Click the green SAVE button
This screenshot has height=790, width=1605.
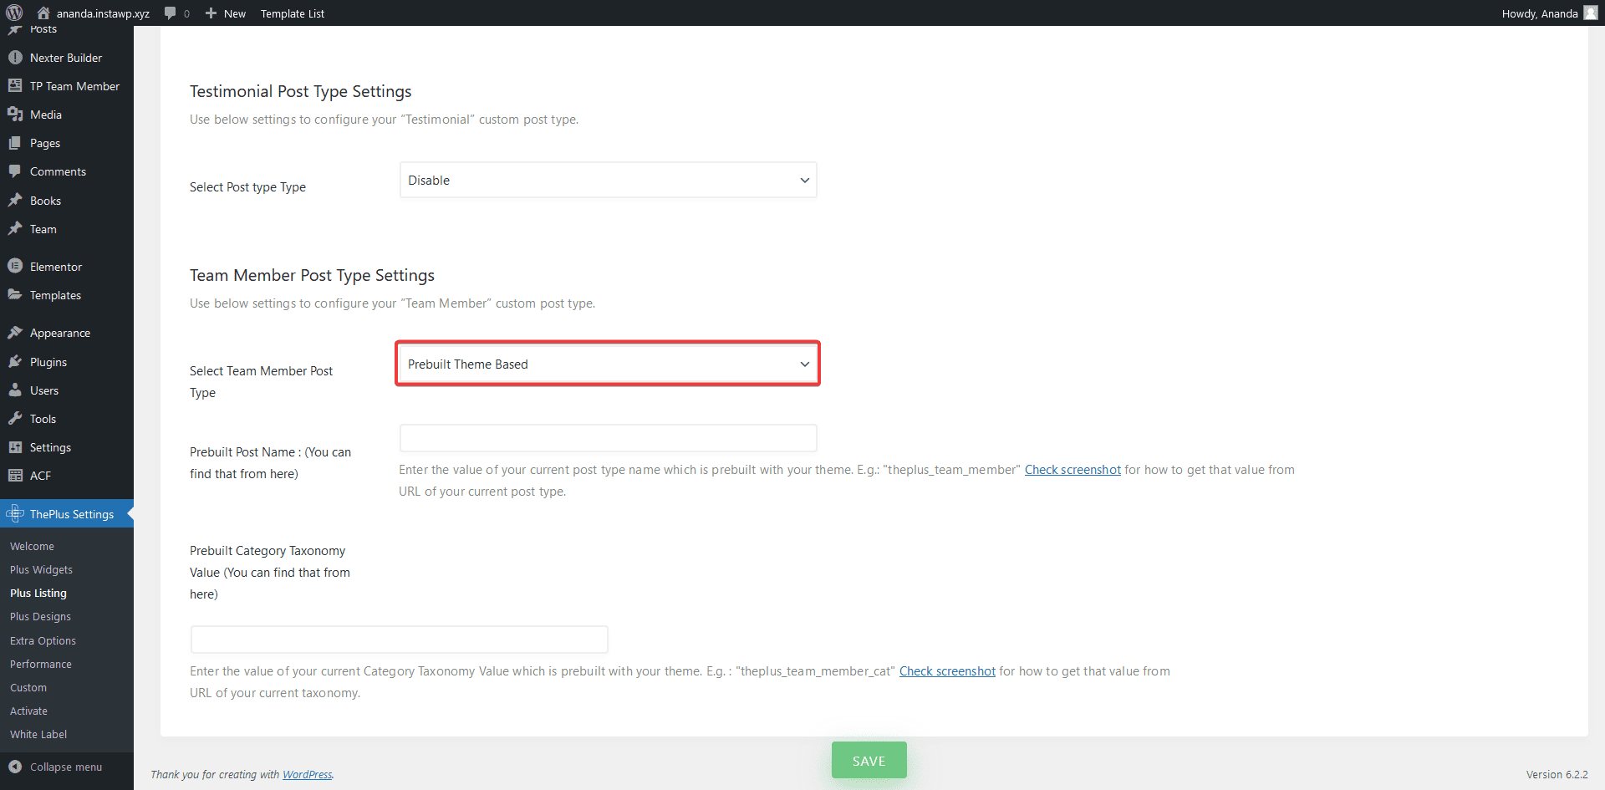tap(869, 760)
